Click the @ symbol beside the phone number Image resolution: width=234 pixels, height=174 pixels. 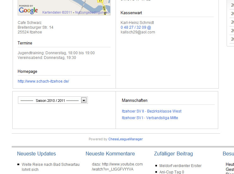click(149, 27)
